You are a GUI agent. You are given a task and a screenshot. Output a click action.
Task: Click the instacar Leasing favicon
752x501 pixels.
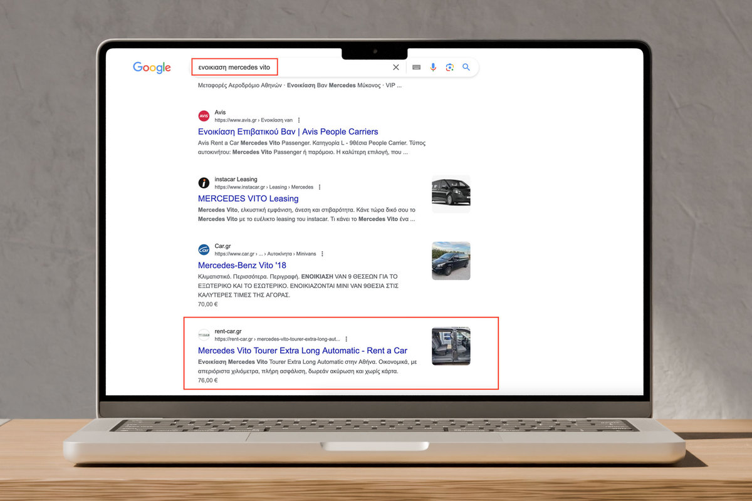(204, 183)
